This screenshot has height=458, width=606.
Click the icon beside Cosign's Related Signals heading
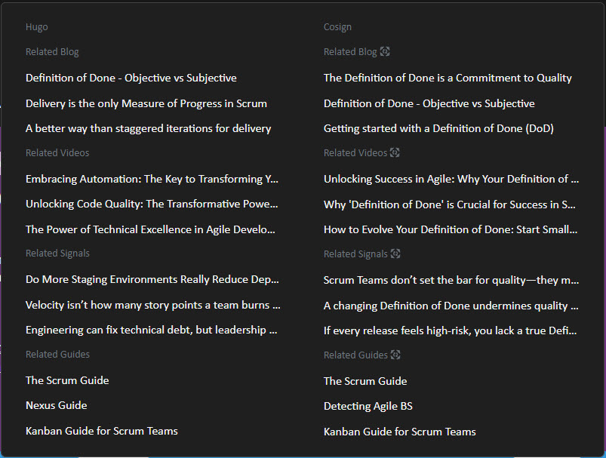tap(395, 254)
